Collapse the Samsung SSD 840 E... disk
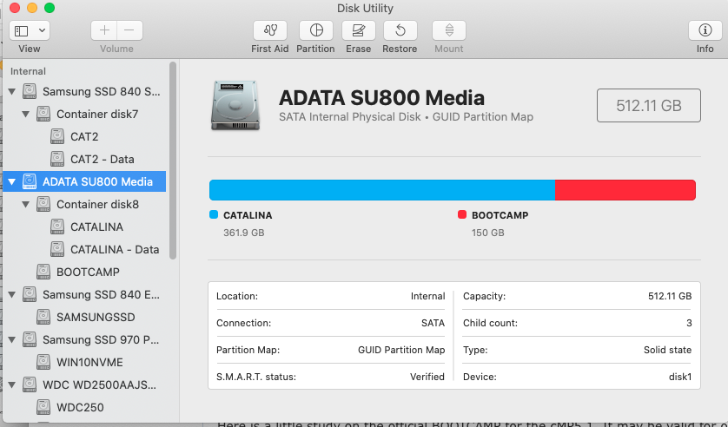Viewport: 728px width, 427px height. (12, 295)
